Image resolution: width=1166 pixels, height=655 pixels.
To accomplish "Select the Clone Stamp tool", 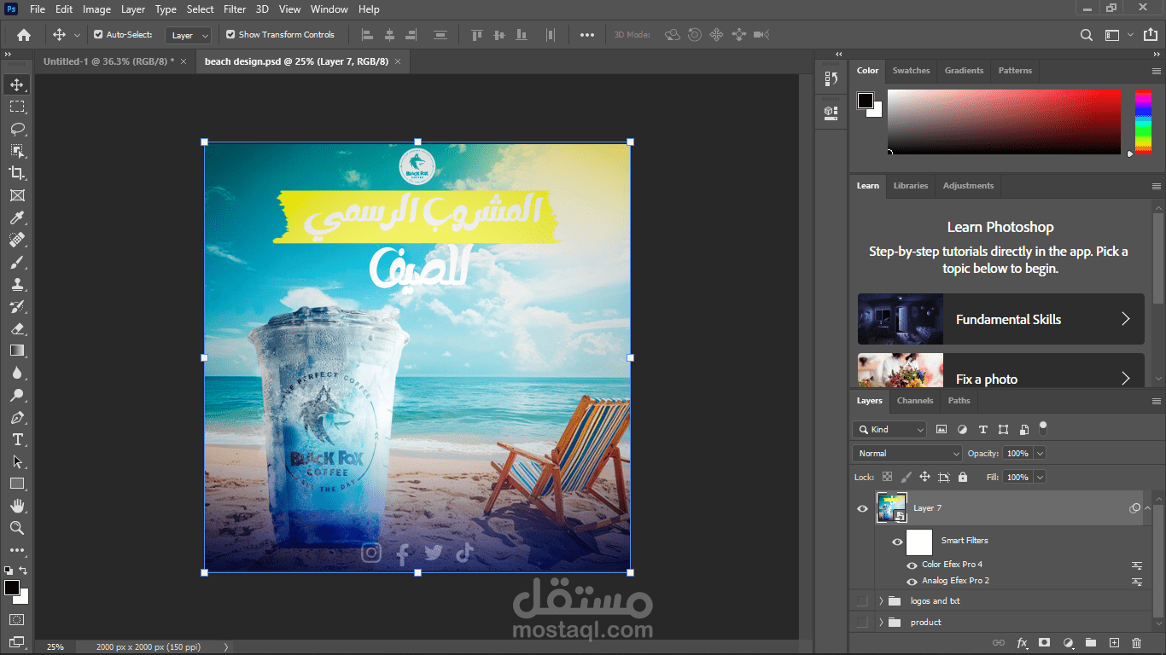I will (x=16, y=284).
